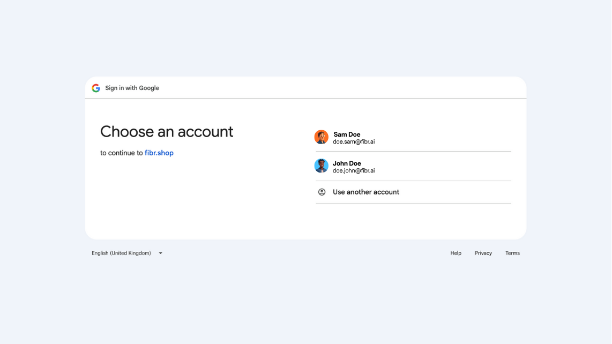
Task: Open the Privacy link
Action: (483, 253)
